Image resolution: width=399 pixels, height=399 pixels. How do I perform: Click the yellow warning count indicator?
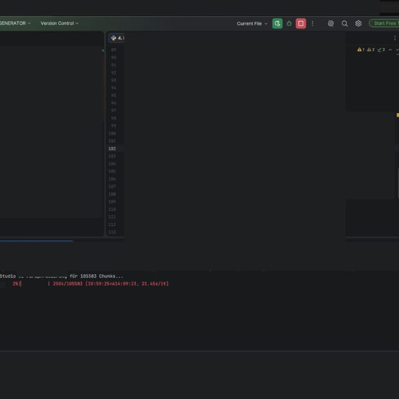coord(361,50)
